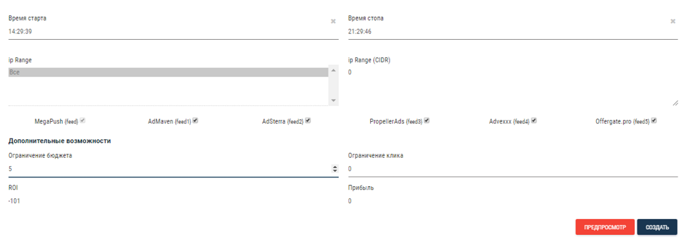Open the Время стопа time picker
Image resolution: width=688 pixels, height=242 pixels.
click(x=509, y=32)
